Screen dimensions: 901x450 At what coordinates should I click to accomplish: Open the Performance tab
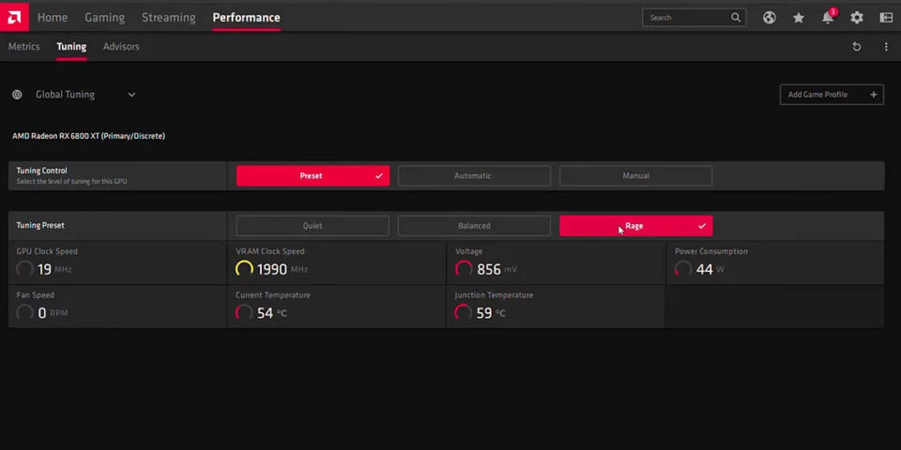(x=247, y=18)
